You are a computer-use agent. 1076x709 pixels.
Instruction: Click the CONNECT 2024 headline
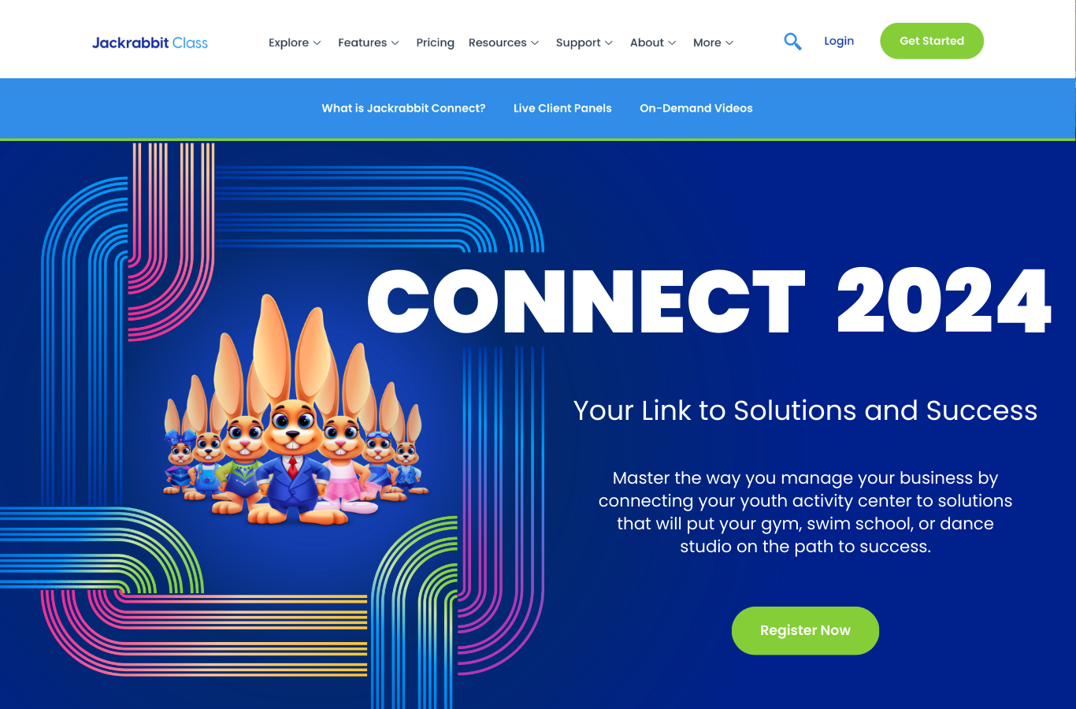(x=709, y=301)
